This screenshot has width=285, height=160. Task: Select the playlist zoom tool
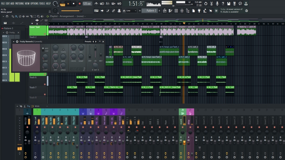point(38,16)
